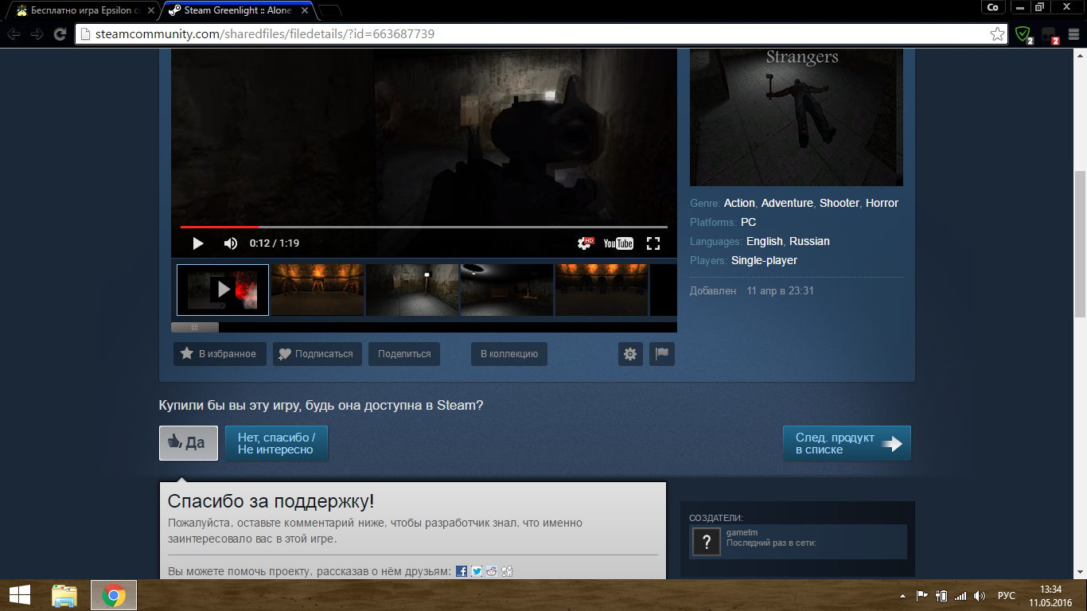Image resolution: width=1087 pixels, height=611 pixels.
Task: Open the Windows Start menu
Action: [19, 595]
